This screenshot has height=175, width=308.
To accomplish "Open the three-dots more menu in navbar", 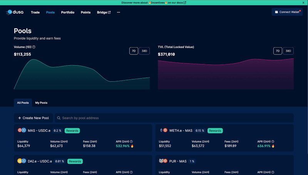I will pos(118,12).
